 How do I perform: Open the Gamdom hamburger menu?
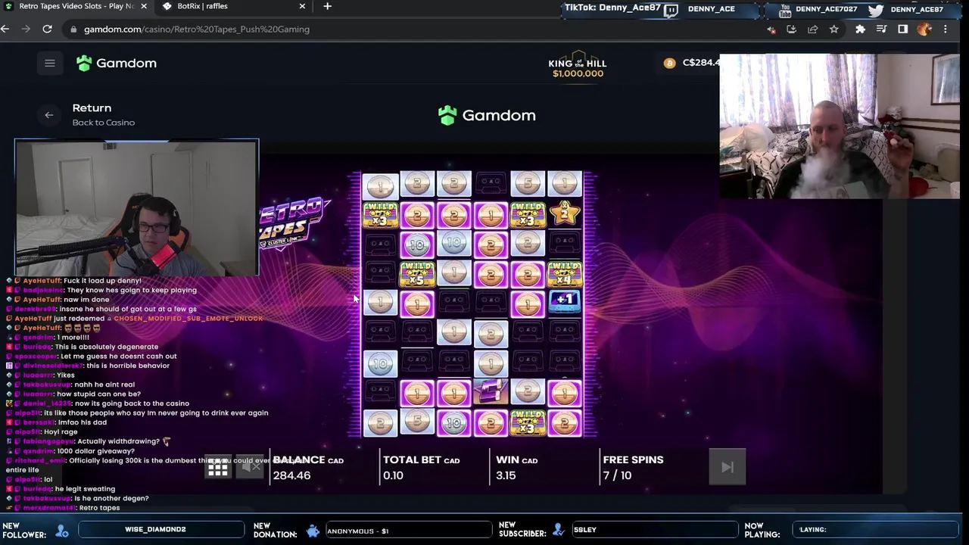pyautogui.click(x=50, y=64)
